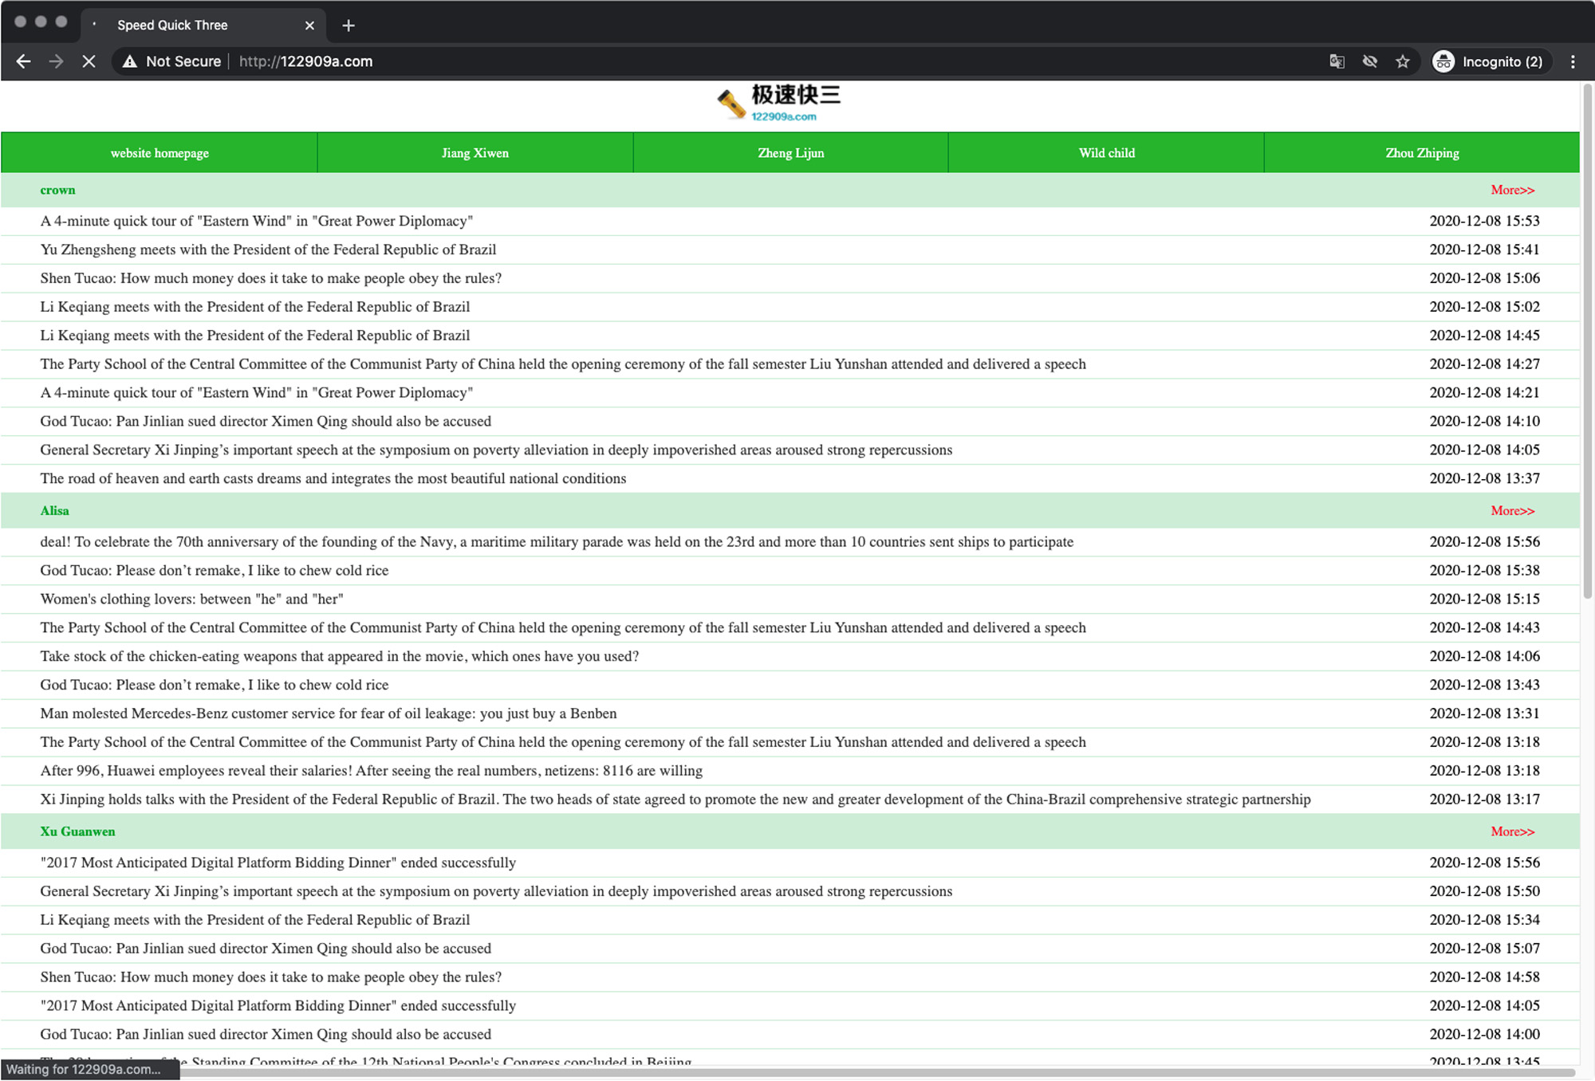This screenshot has width=1595, height=1081.
Task: Select Jiang Xiwen navigation tab
Action: coord(475,153)
